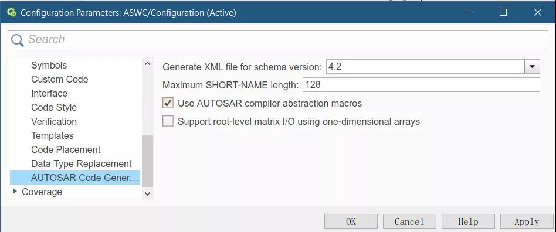
Task: Open Data Type Replacement pane
Action: click(x=81, y=163)
